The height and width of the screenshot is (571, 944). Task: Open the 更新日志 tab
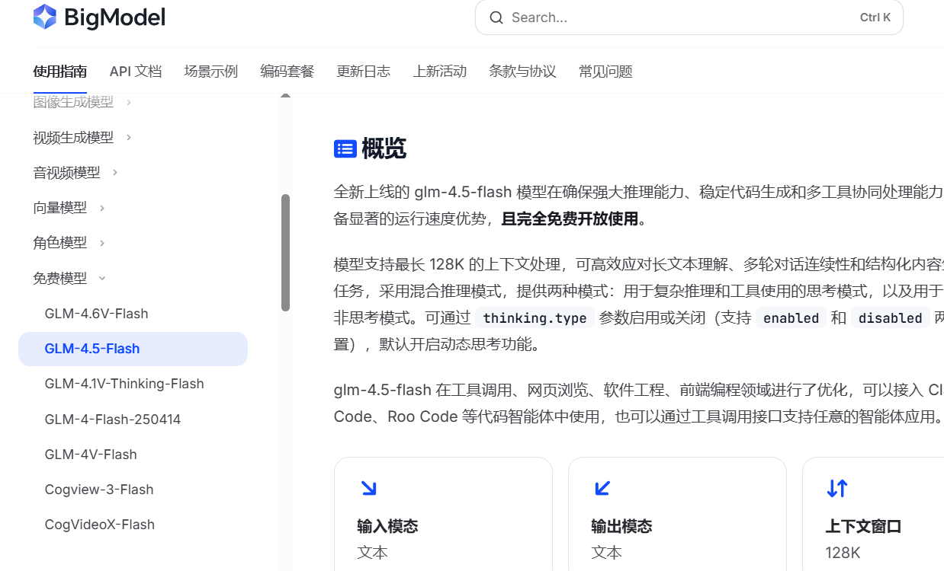(x=364, y=72)
